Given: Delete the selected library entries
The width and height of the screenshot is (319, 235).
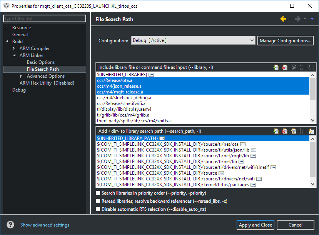Looking at the screenshot, I should click(285, 67).
